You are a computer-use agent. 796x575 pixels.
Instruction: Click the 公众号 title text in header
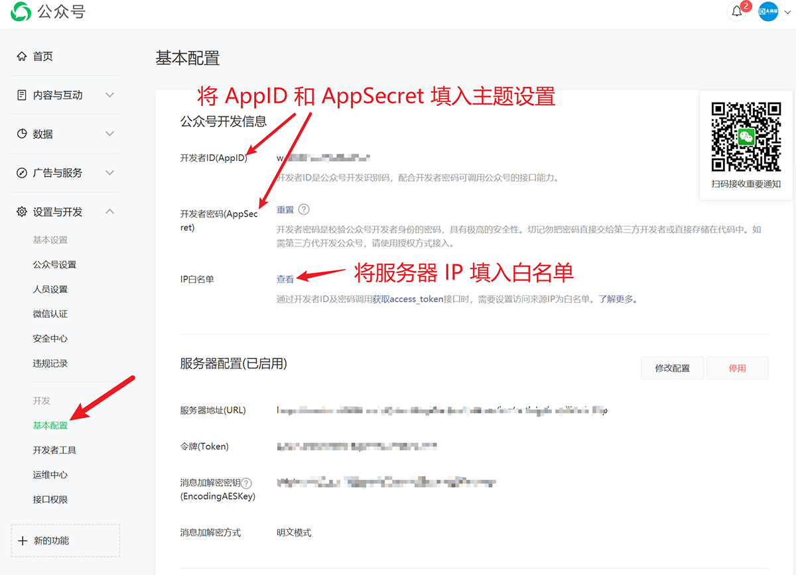pos(62,12)
